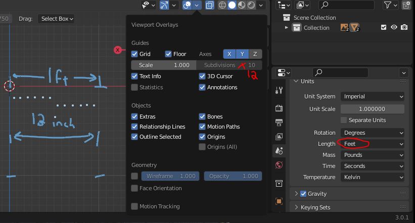
Task: Click Units panel drag handle
Action: [403, 81]
